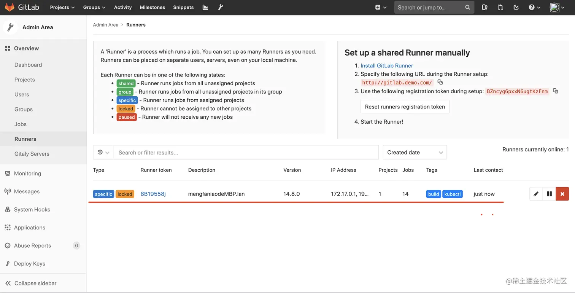Click the Overview grid icon in sidebar
Image resolution: width=575 pixels, height=293 pixels.
pos(8,48)
